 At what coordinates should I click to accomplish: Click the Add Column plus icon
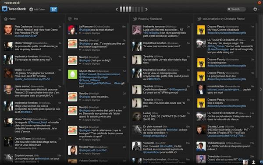click(31, 9)
